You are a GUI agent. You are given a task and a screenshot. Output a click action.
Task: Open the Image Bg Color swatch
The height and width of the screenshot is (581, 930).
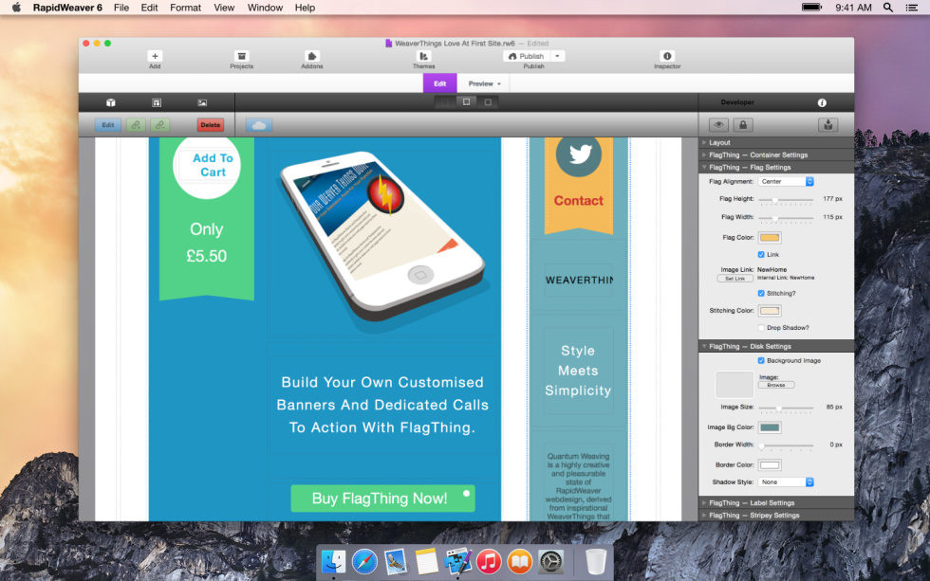pos(770,427)
